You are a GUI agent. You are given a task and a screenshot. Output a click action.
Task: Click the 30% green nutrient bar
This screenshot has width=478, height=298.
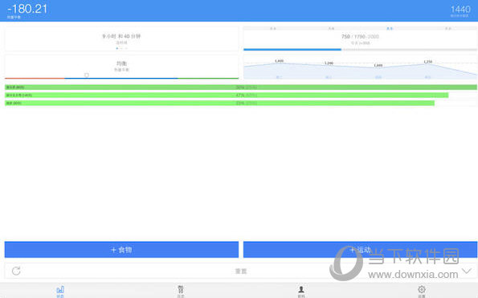click(x=241, y=88)
